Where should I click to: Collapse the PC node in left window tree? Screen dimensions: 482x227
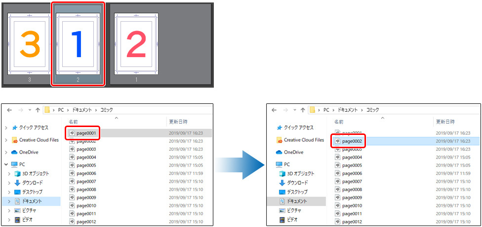(x=6, y=164)
